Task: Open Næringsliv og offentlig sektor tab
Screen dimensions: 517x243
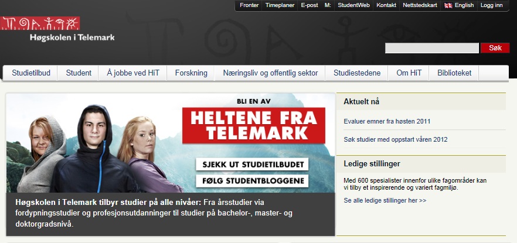Action: point(270,73)
